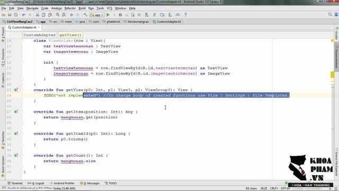Click the override gutter icon beside getCount

pyautogui.click(x=16, y=155)
